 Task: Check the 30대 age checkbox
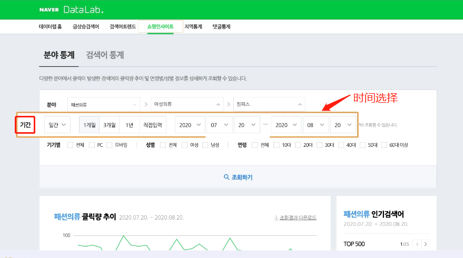pos(320,145)
